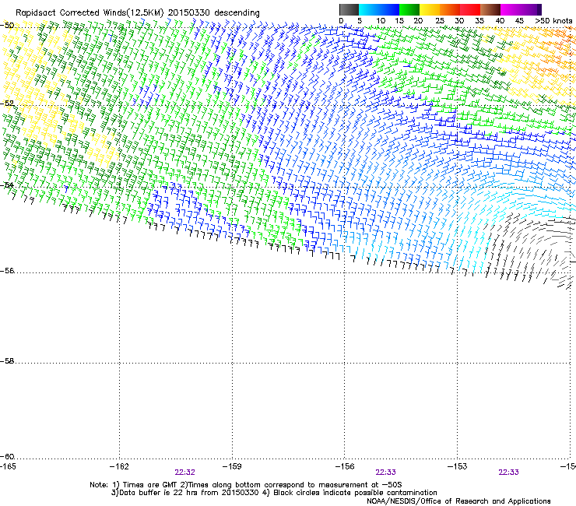This screenshot has height=506, width=576.
Task: Click the -56 latitude axis label
Action: [x=7, y=270]
